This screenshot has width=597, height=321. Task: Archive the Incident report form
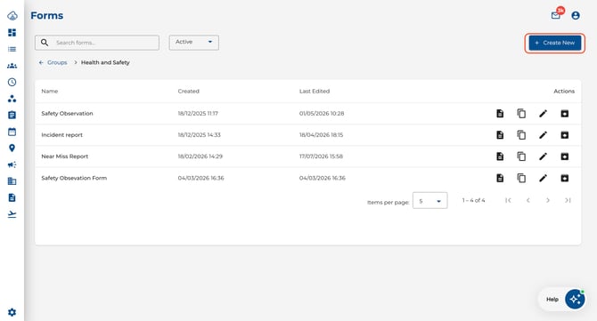point(565,135)
